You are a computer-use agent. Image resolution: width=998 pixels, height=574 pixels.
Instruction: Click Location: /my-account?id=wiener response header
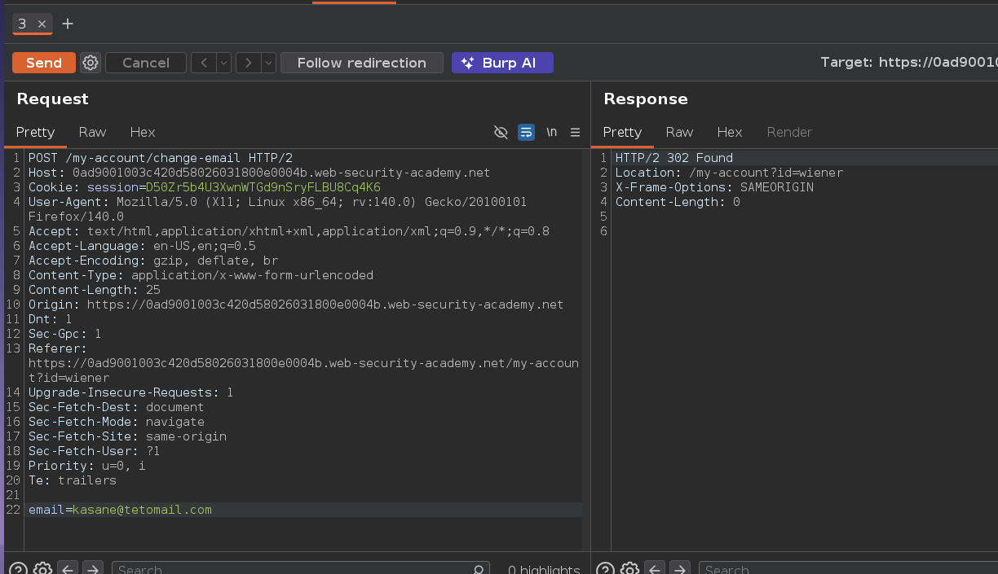(729, 173)
